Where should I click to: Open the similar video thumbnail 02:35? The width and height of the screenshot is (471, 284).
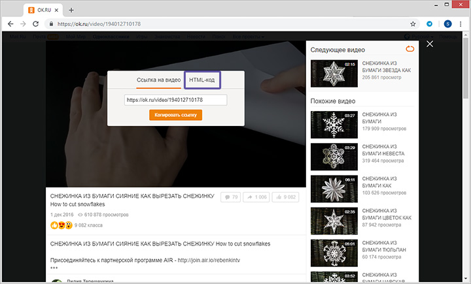pos(334,221)
